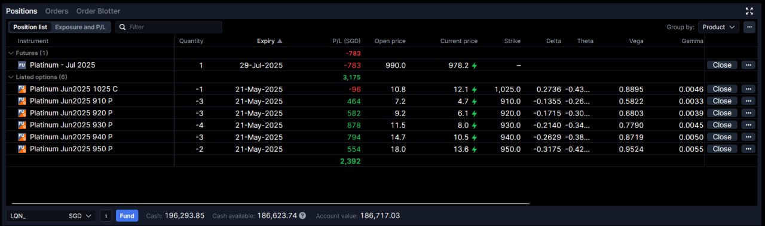Switch to the Orders tab
The width and height of the screenshot is (765, 226).
[x=57, y=11]
